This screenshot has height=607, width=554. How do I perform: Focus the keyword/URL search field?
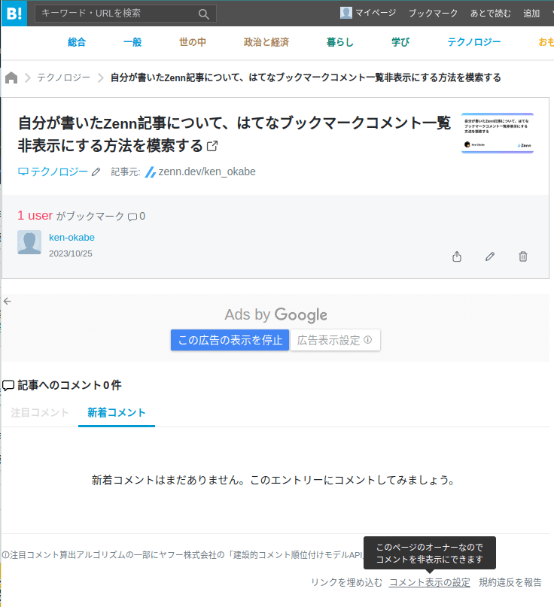coord(125,14)
